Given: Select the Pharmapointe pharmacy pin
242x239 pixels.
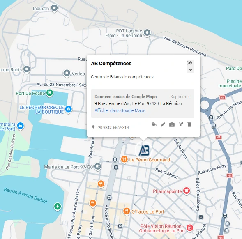Looking at the screenshot, I should tap(187, 191).
